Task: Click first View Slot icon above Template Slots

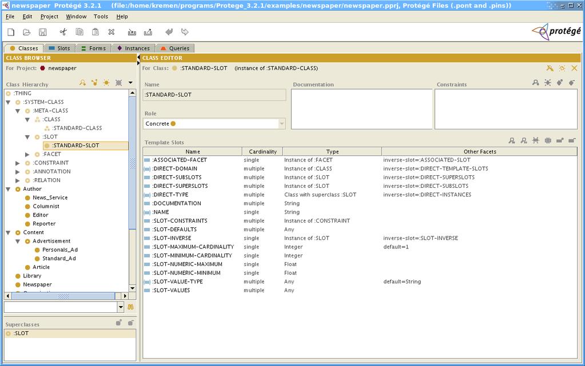Action: (512, 140)
